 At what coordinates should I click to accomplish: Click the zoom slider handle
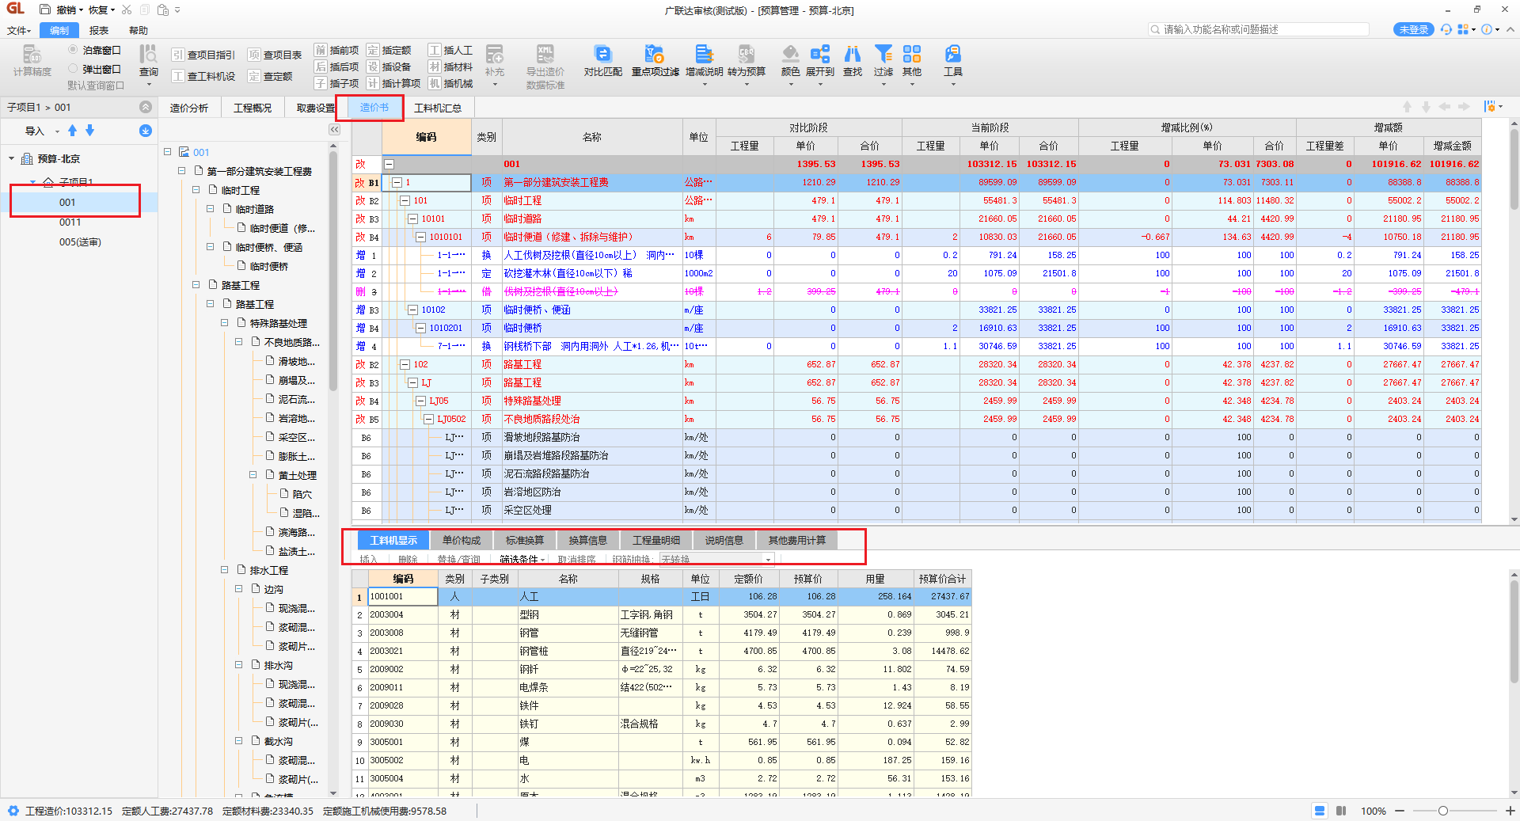coord(1443,811)
